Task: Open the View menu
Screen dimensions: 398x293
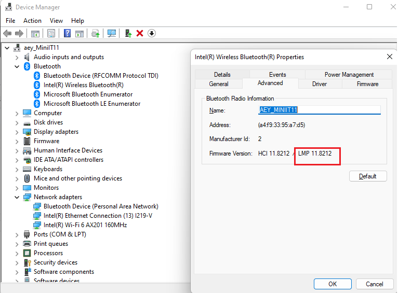Action: click(x=56, y=21)
